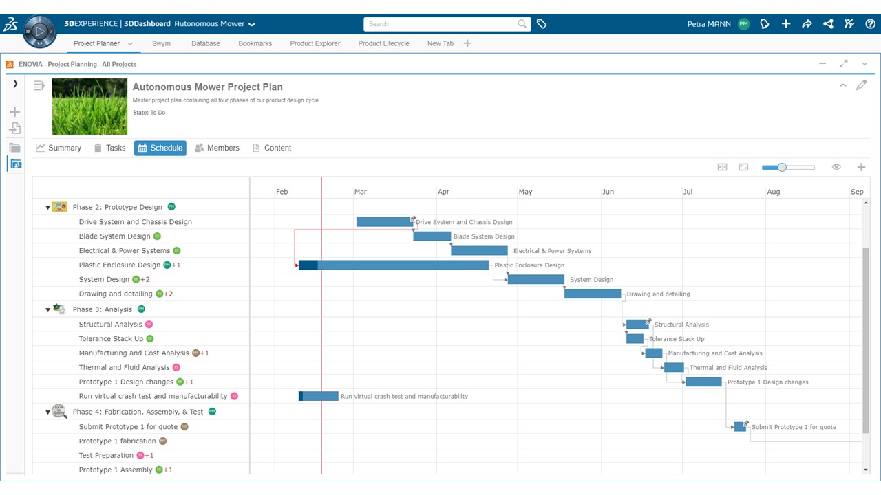Select the Structural Analysis row

141,324
